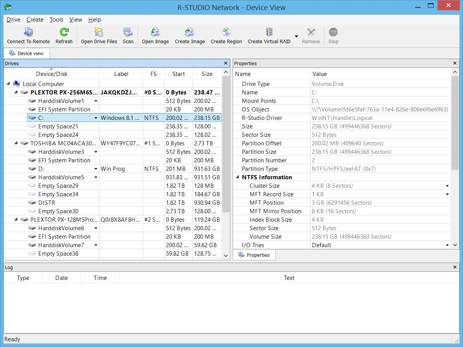Collapse the TOSHIBA MC04ACA30 tree node
The image size is (463, 347).
coord(15,143)
